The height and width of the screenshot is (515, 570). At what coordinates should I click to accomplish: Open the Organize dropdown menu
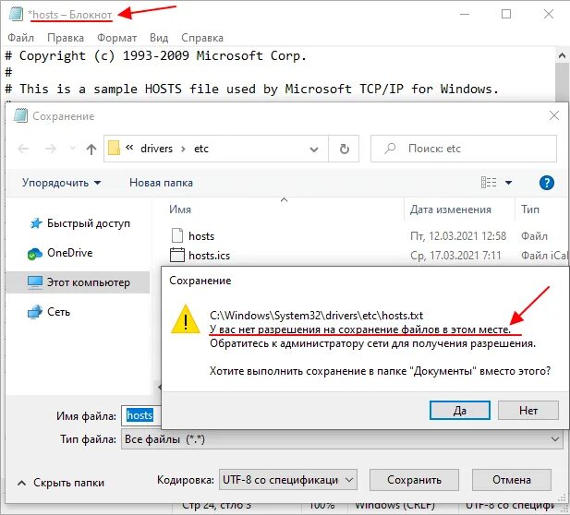click(61, 183)
